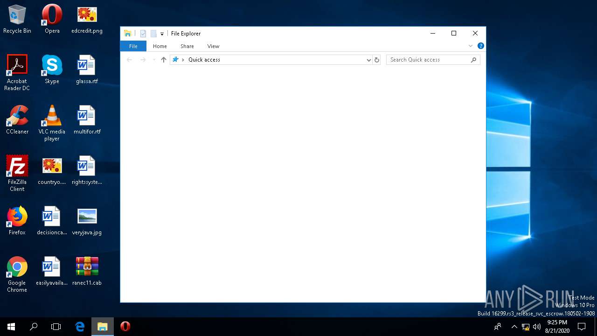Screen dimensions: 597x336
Task: Select the FileZilla Client shortcut
Action: pos(17,174)
